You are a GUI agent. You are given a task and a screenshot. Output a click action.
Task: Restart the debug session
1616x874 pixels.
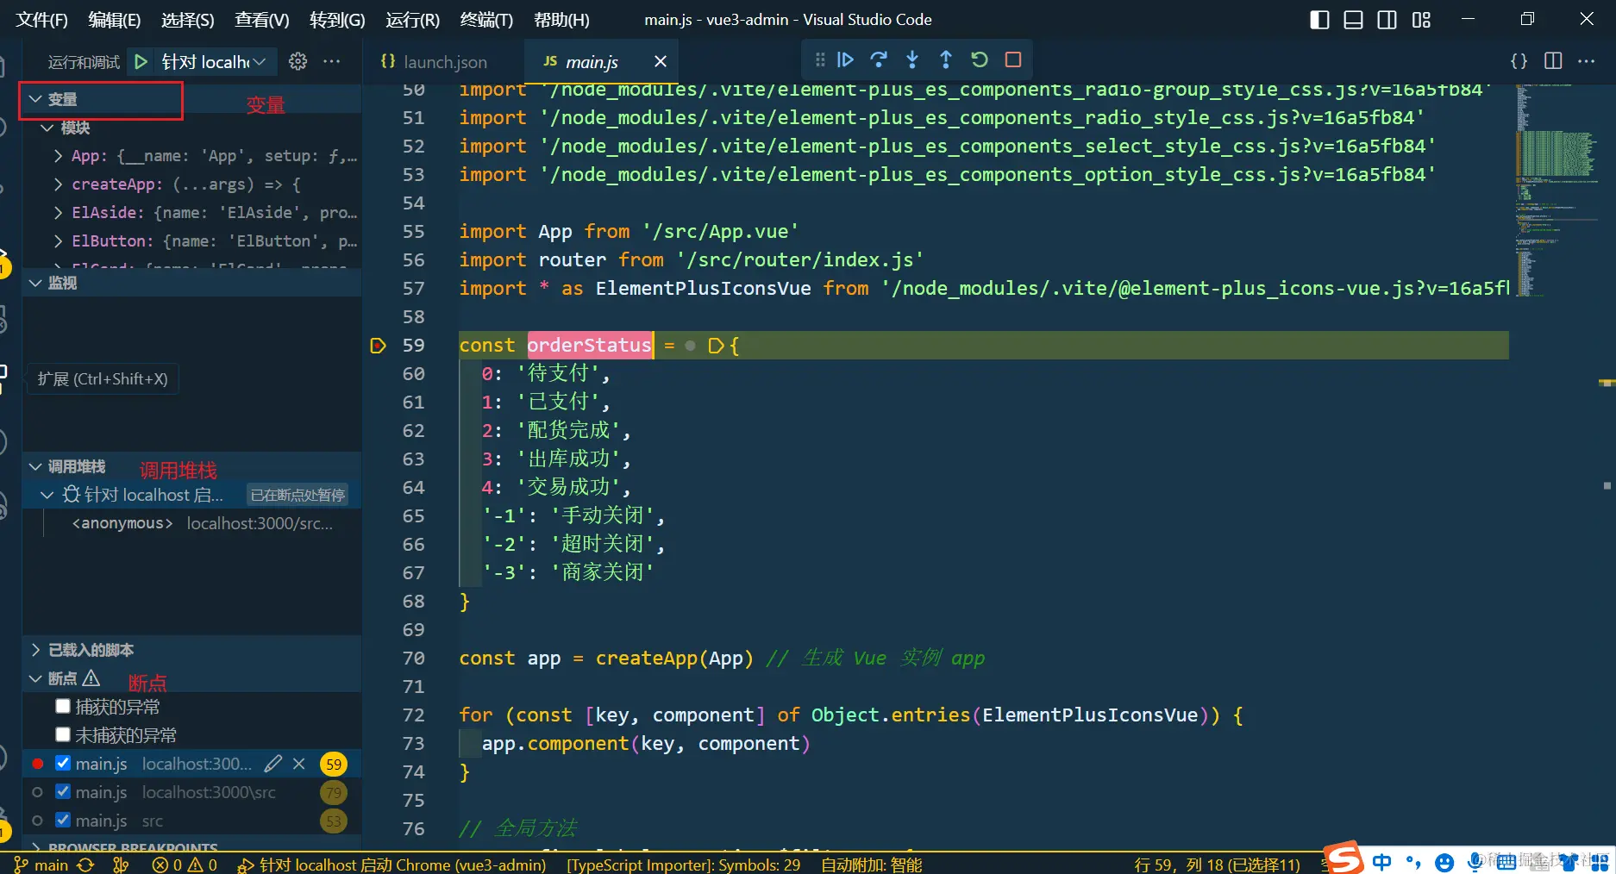pos(980,59)
